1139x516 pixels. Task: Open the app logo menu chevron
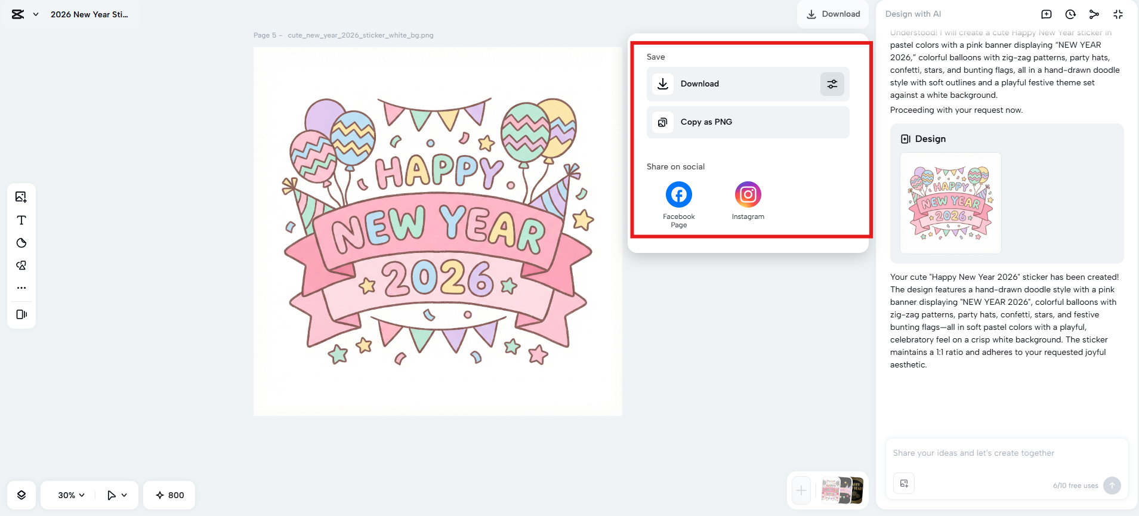click(36, 14)
